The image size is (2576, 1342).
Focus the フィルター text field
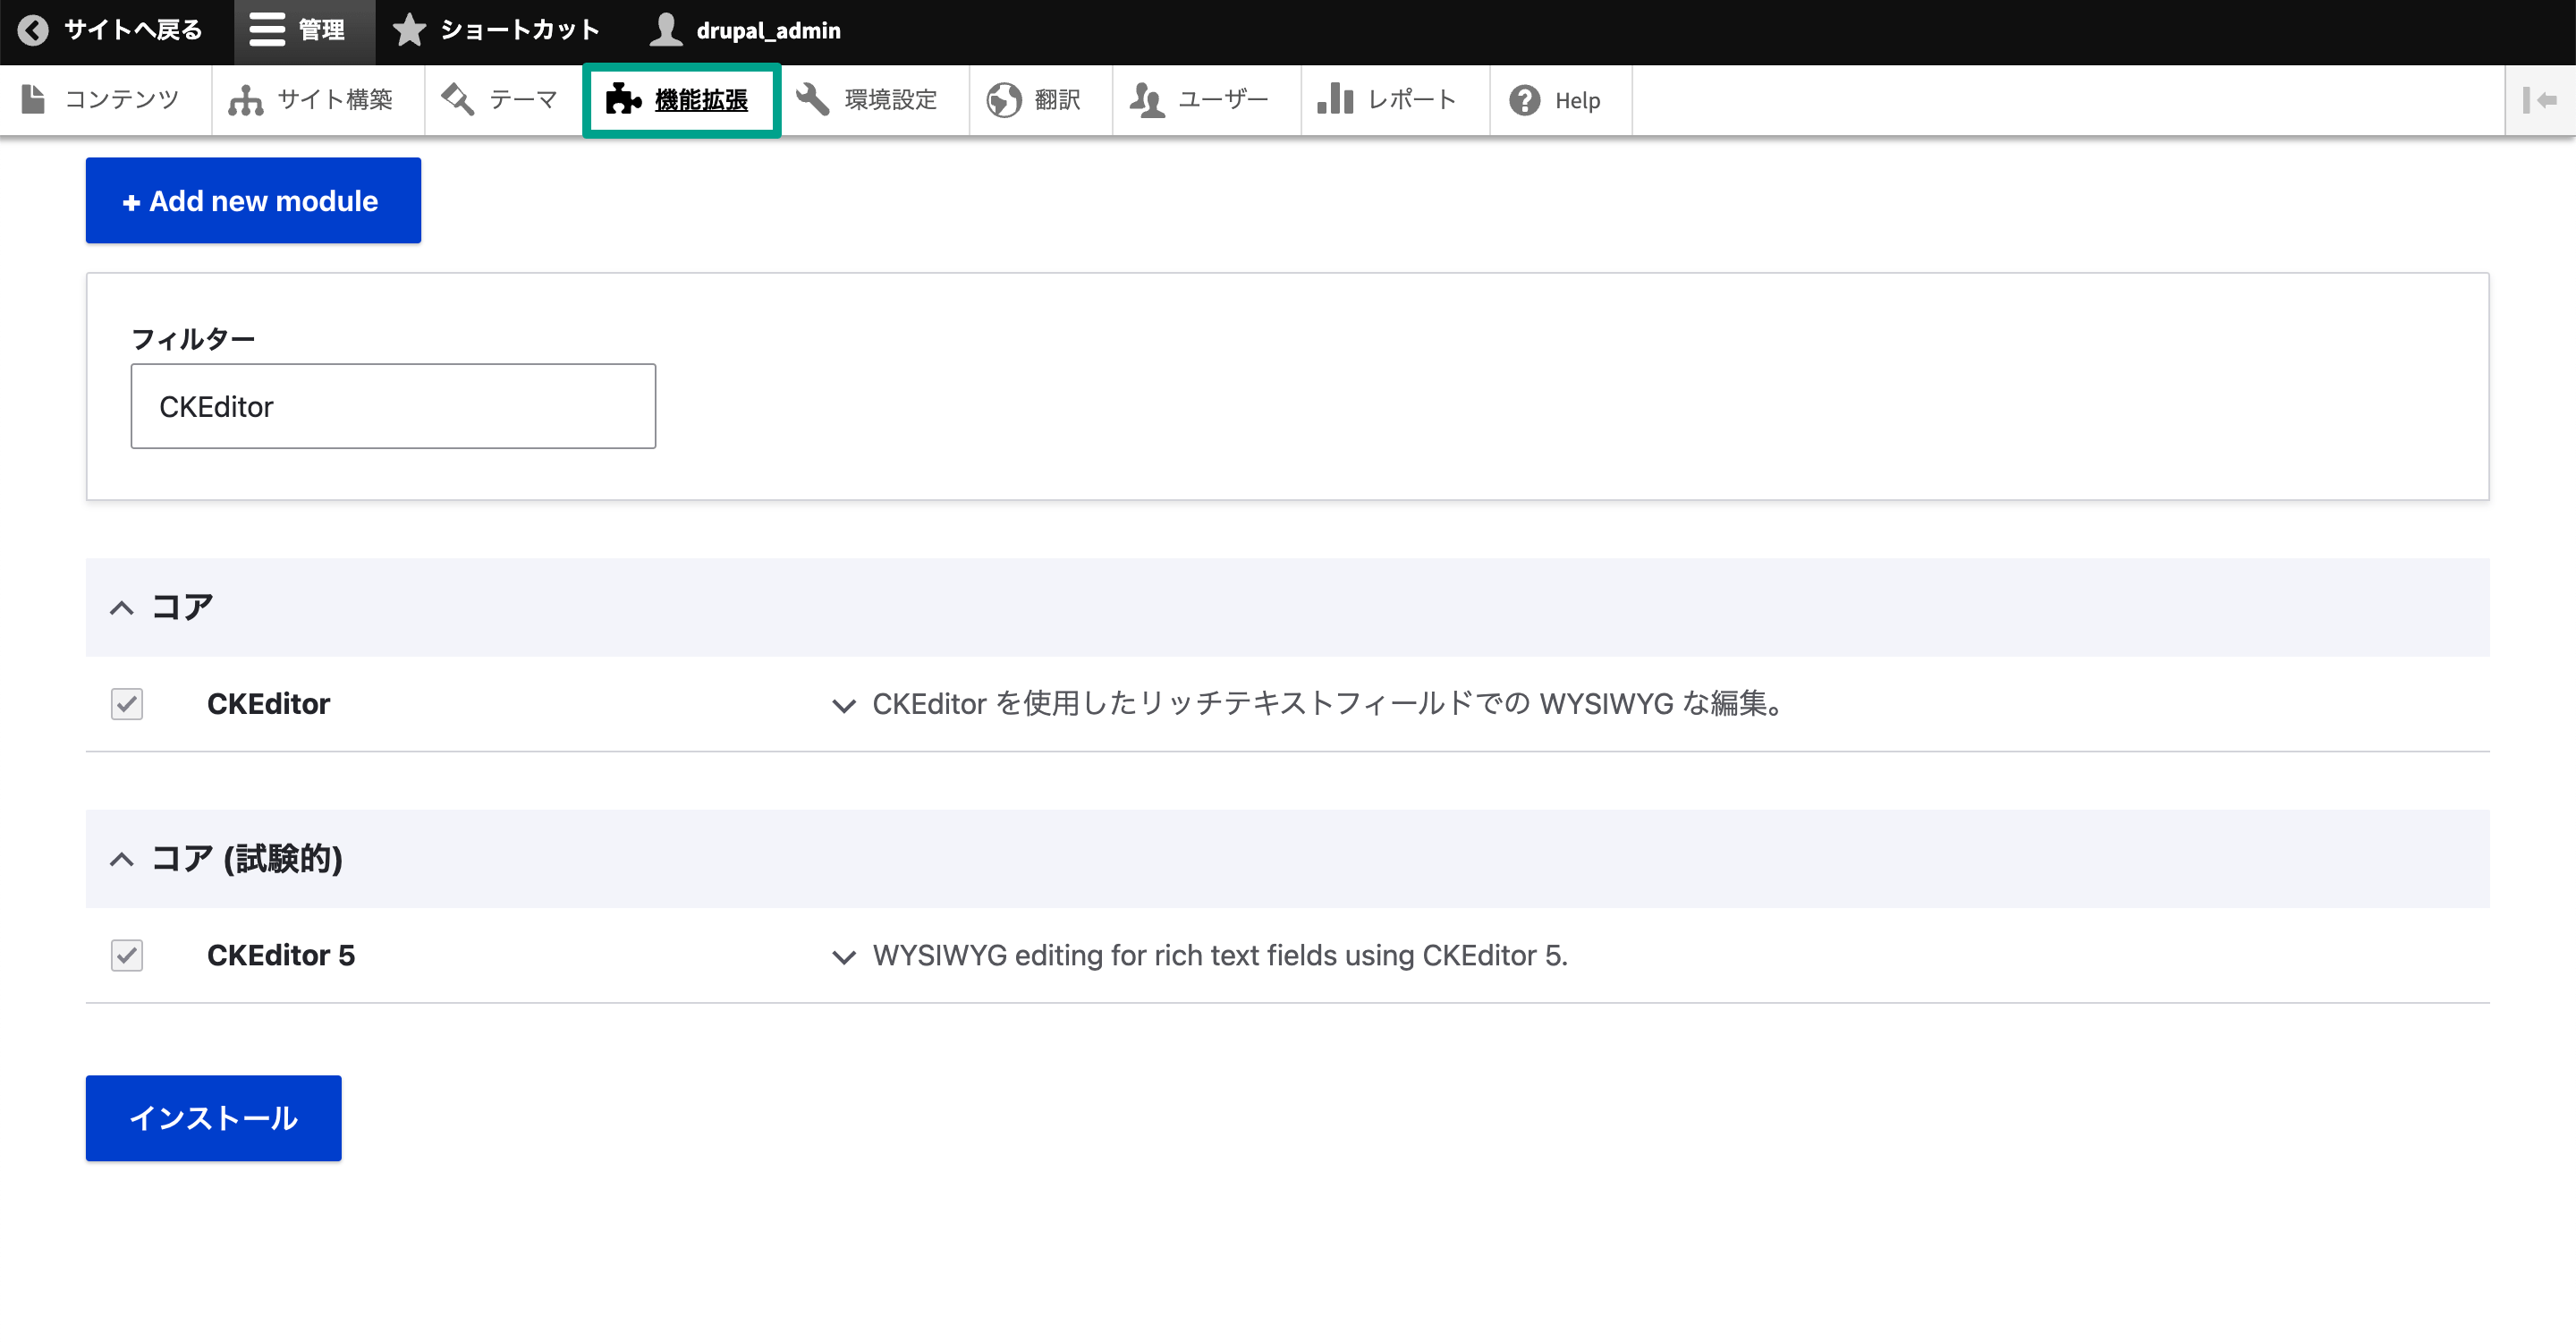tap(393, 406)
